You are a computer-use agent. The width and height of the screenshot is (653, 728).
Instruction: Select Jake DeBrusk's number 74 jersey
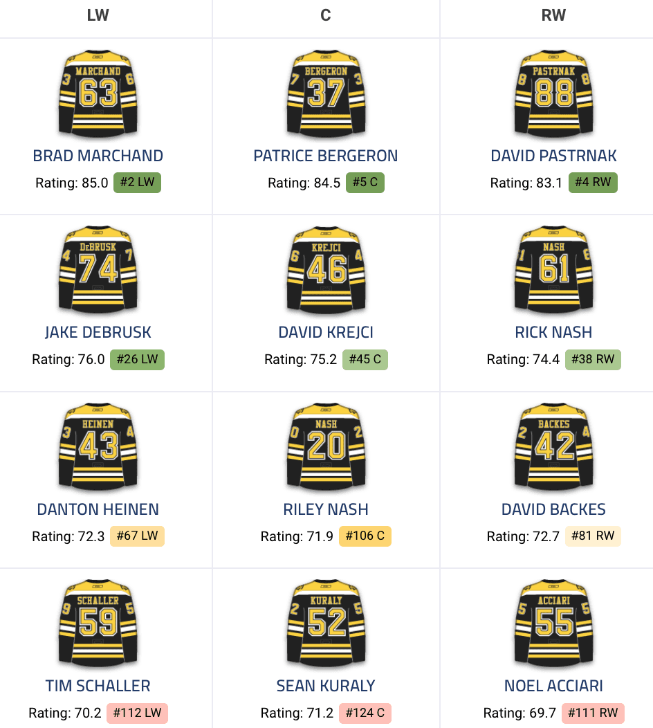(x=98, y=270)
